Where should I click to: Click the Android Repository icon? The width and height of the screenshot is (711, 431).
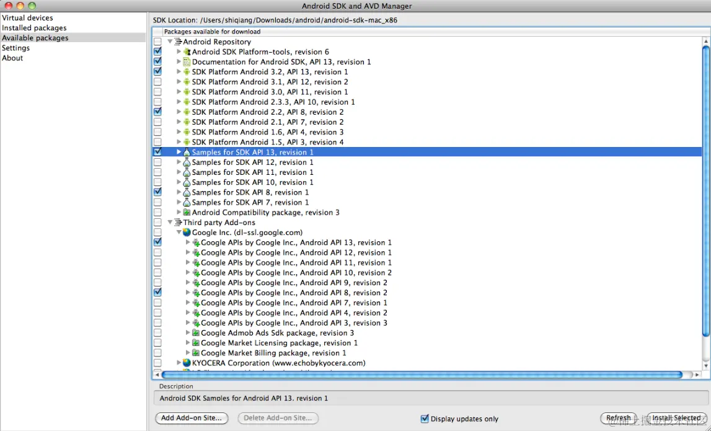[x=178, y=42]
